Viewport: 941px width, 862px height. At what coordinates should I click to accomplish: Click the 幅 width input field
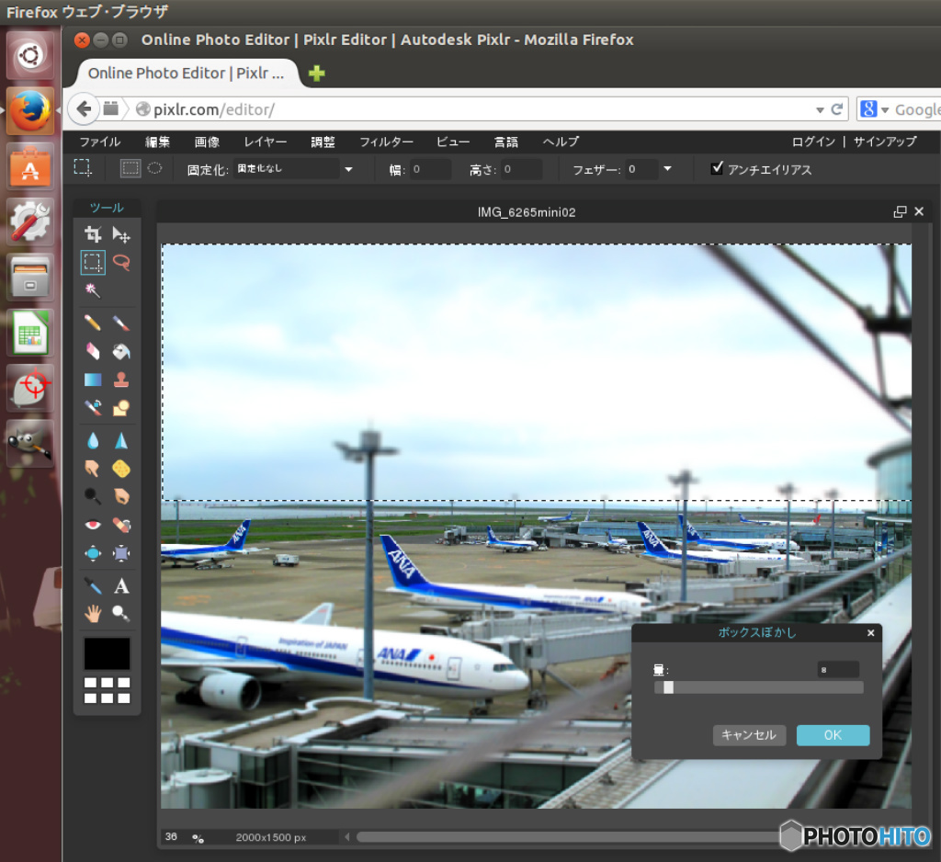[430, 169]
